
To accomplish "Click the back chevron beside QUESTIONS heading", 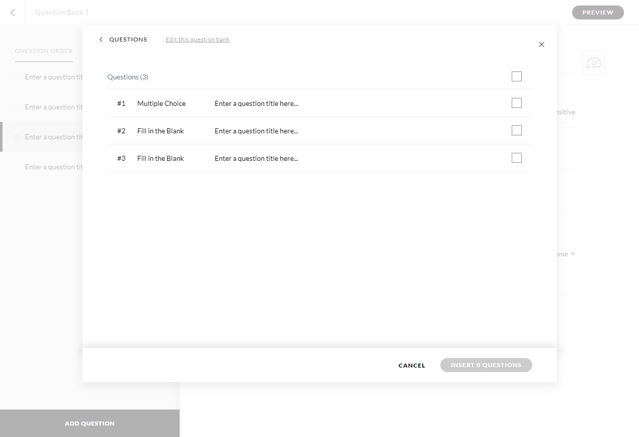I will 101,39.
